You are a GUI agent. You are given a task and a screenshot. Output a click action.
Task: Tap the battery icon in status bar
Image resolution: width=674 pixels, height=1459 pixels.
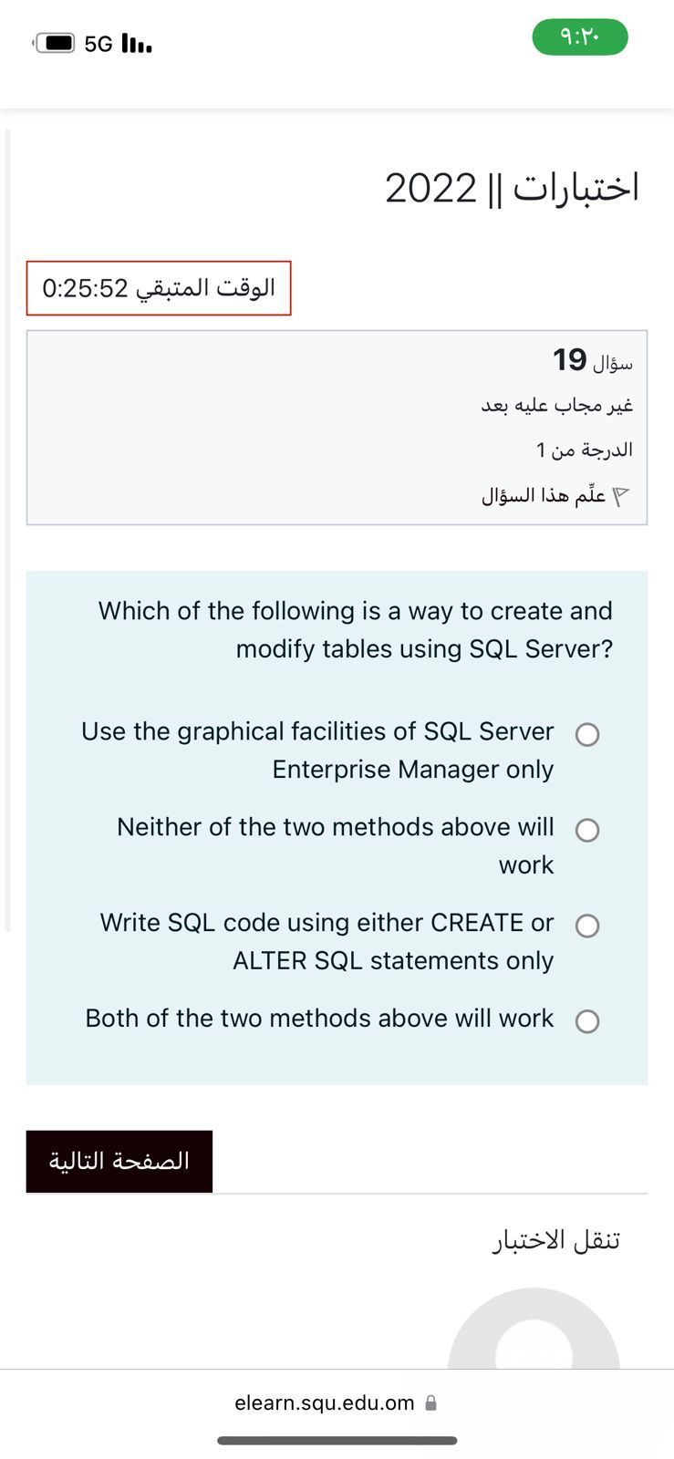[55, 43]
